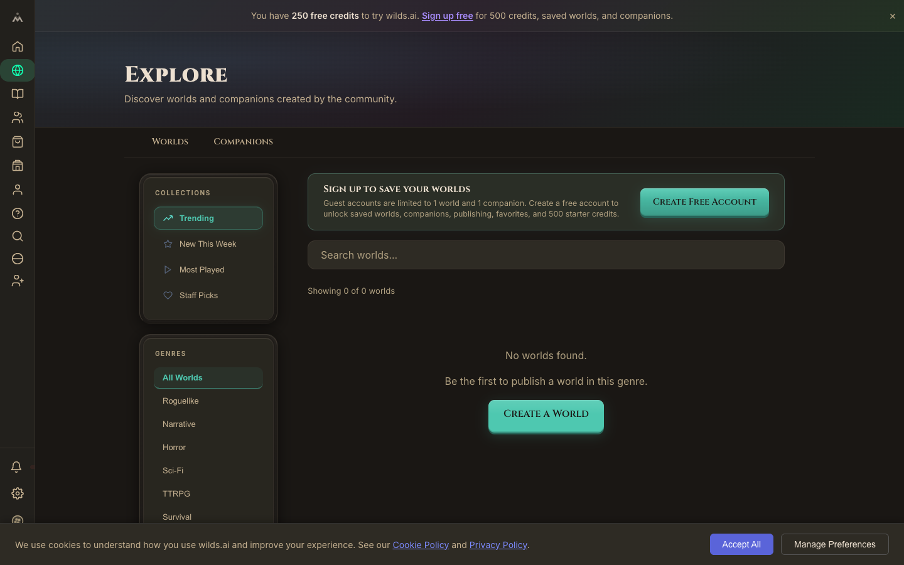This screenshot has width=904, height=565.
Task: Click the 'Sign up to save your worlds' heading
Action: click(397, 189)
